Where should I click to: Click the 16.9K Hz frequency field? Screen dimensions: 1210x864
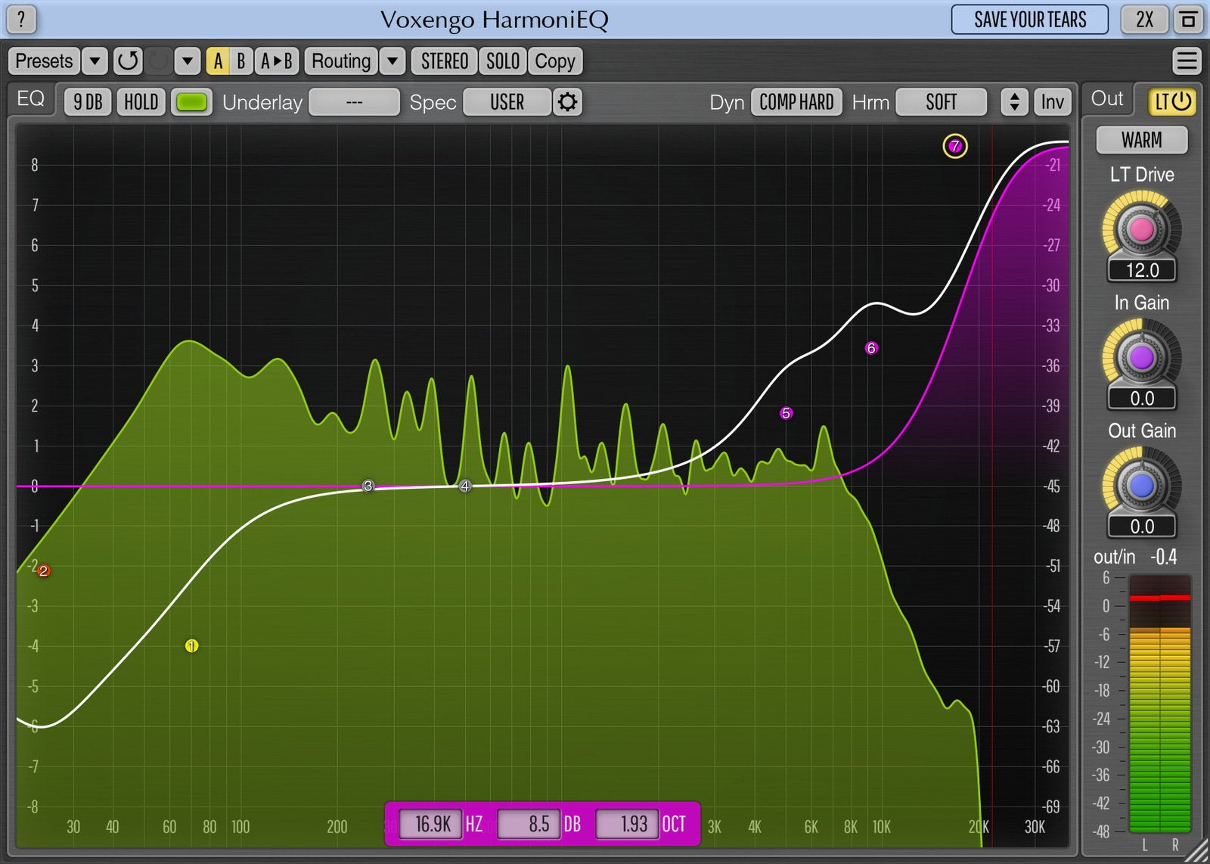[x=433, y=824]
